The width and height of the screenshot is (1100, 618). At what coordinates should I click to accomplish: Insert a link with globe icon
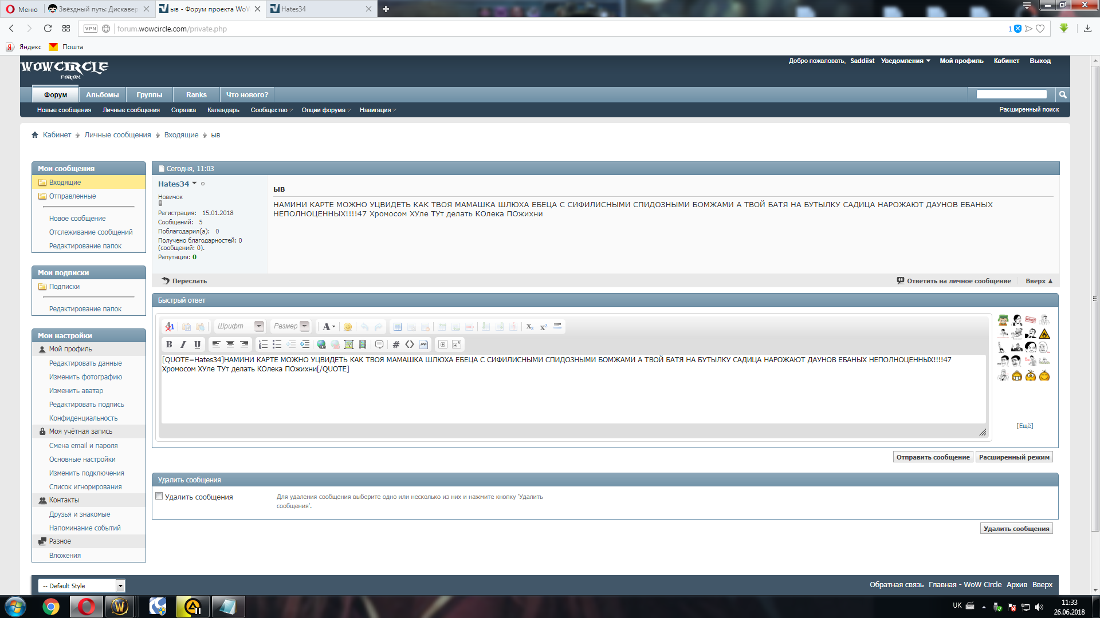(321, 344)
